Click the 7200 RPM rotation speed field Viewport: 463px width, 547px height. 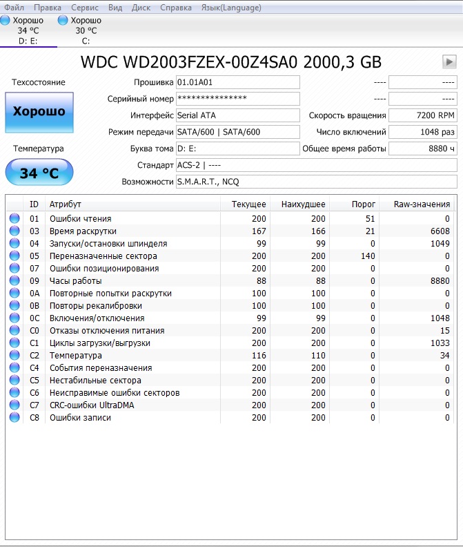423,115
